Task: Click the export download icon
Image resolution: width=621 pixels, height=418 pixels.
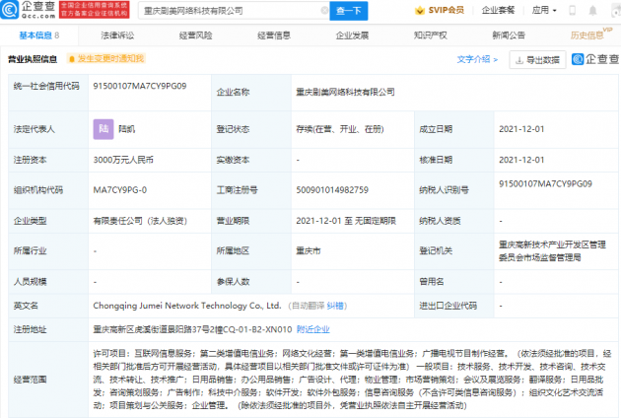Action: point(519,60)
